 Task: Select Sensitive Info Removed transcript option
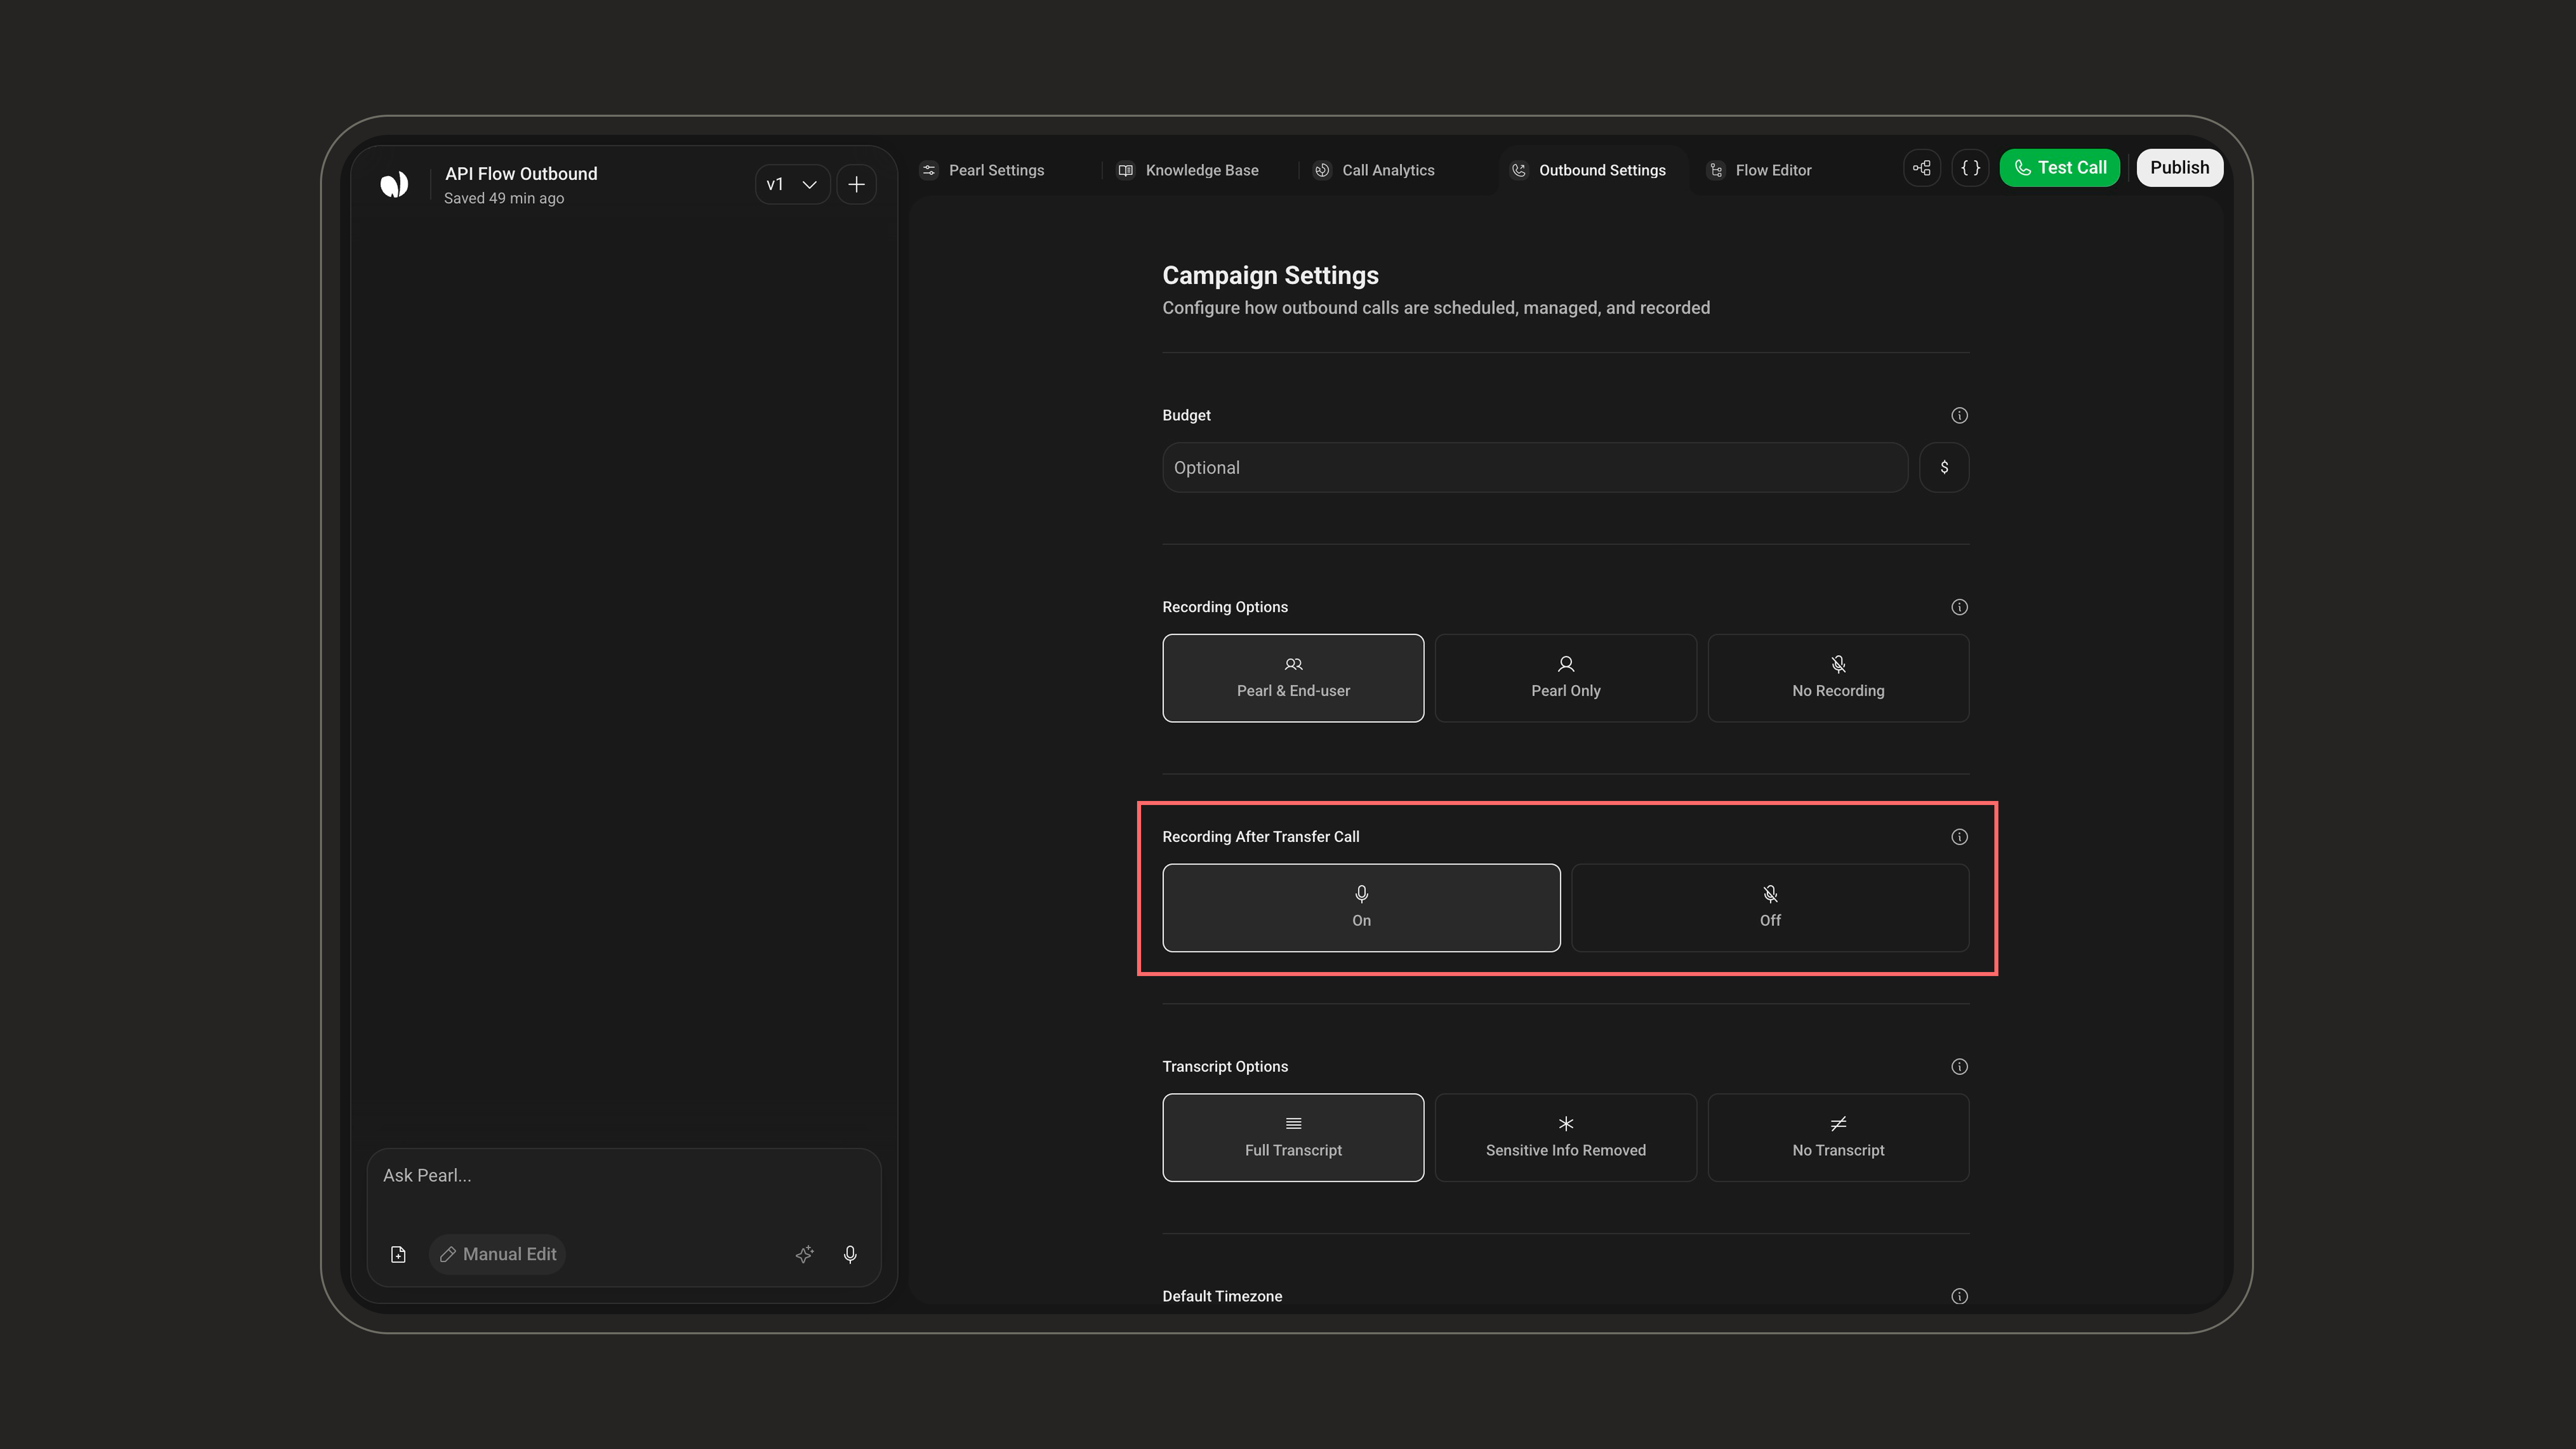(1565, 1138)
